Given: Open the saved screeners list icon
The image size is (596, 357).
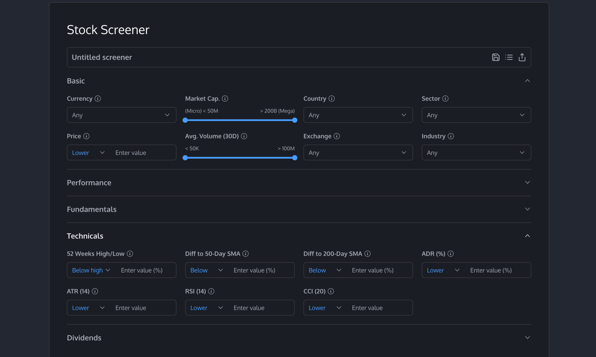Looking at the screenshot, I should click(x=509, y=57).
